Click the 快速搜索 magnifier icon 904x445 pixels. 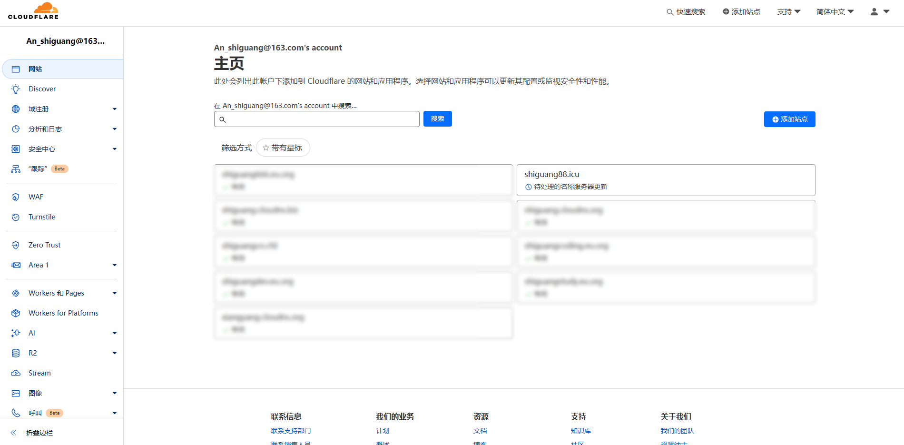click(670, 12)
